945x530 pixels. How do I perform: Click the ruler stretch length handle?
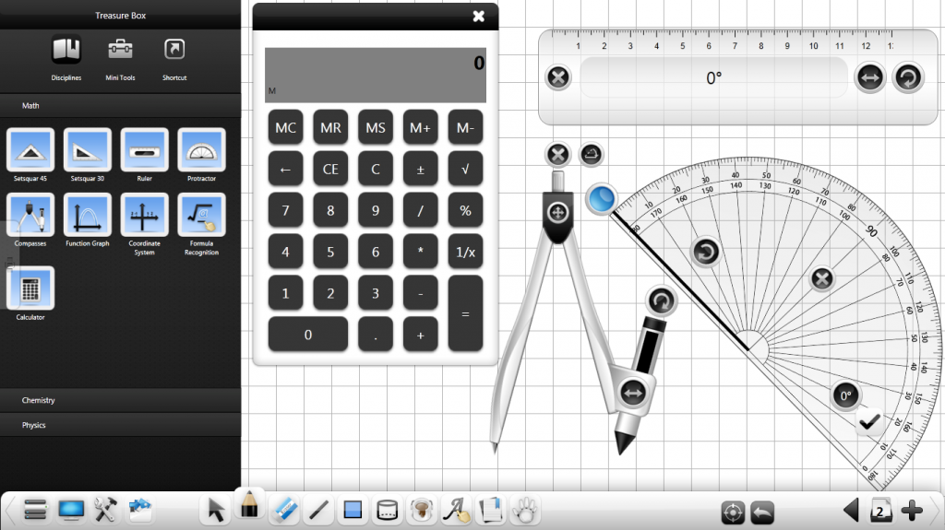pos(869,77)
